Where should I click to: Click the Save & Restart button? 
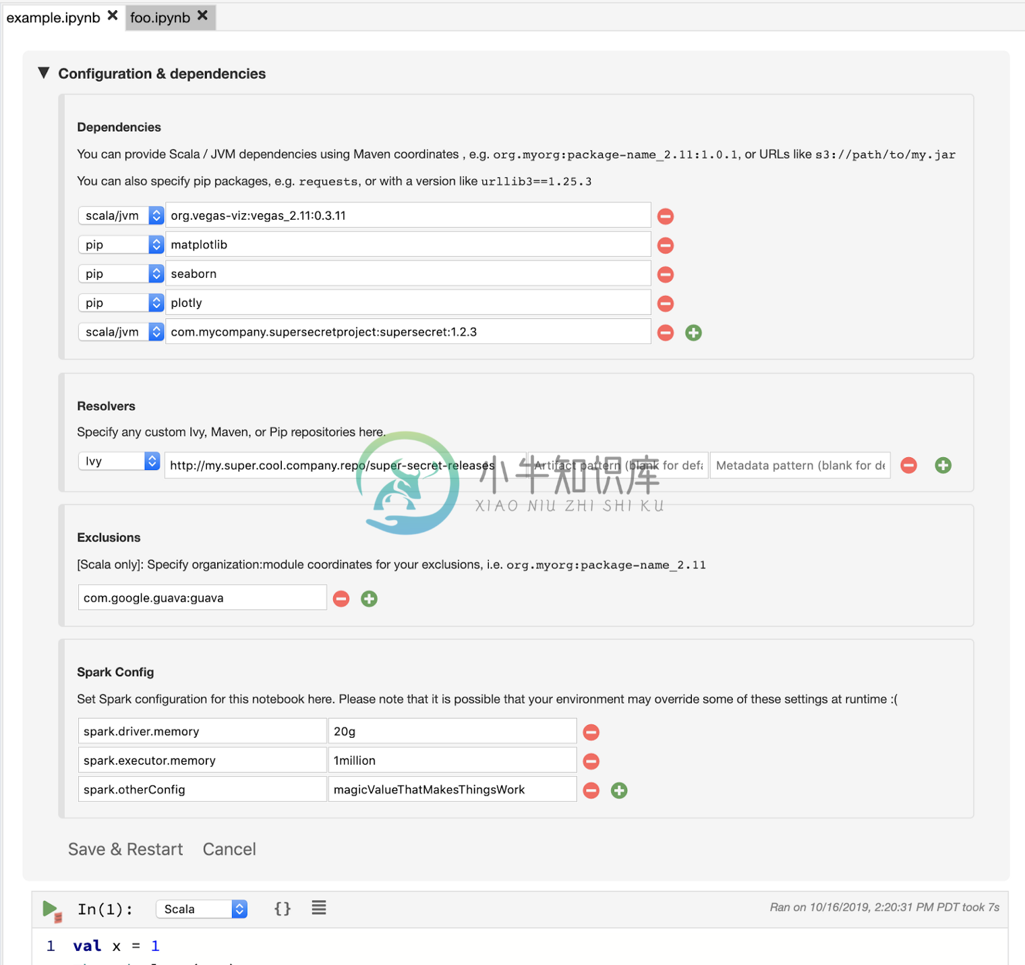(x=125, y=849)
